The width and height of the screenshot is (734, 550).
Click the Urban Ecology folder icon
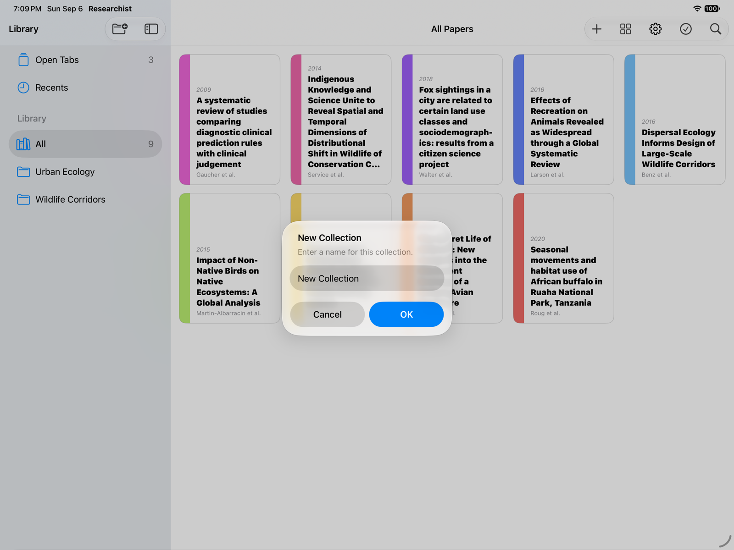point(23,172)
